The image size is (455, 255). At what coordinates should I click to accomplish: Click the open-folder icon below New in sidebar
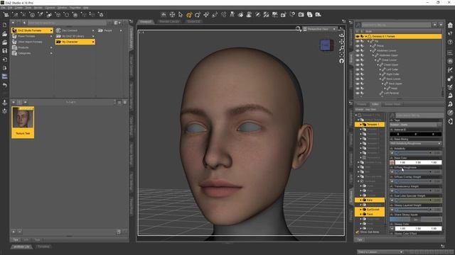pos(5,34)
